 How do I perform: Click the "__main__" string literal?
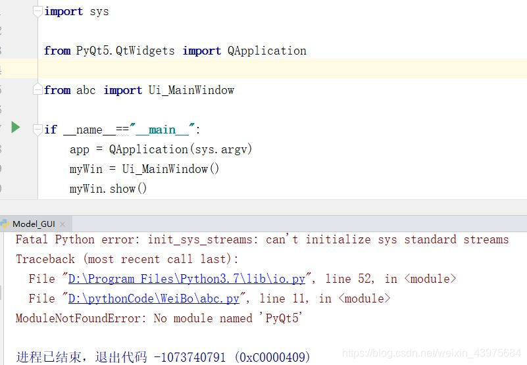pyautogui.click(x=162, y=130)
